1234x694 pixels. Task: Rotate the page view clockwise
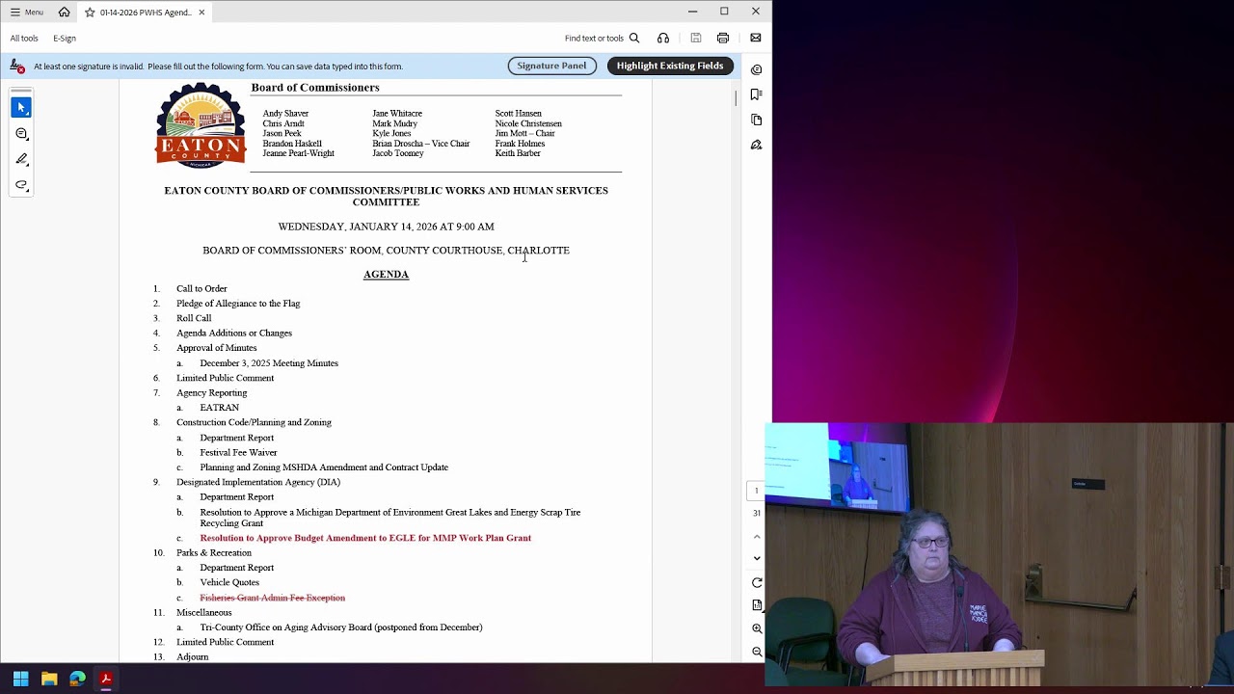point(757,582)
